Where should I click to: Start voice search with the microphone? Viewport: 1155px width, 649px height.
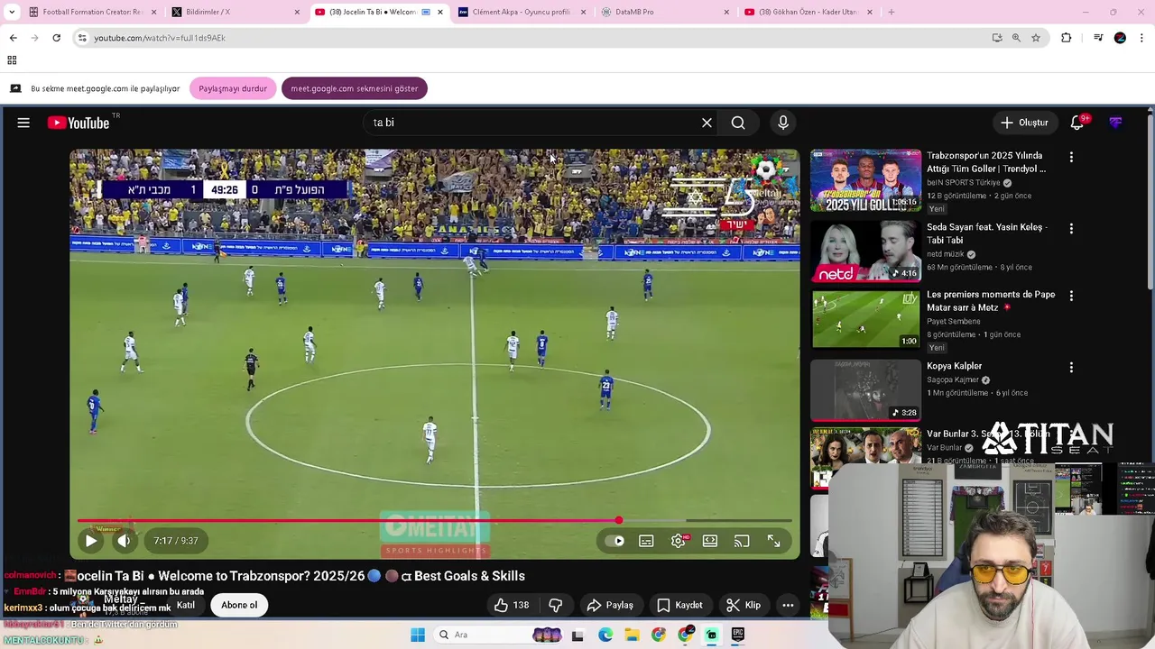[x=783, y=123]
